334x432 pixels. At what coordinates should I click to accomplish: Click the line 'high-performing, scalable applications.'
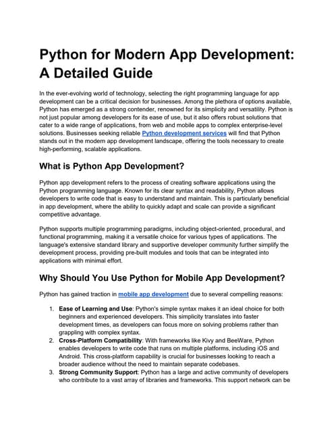point(90,149)
